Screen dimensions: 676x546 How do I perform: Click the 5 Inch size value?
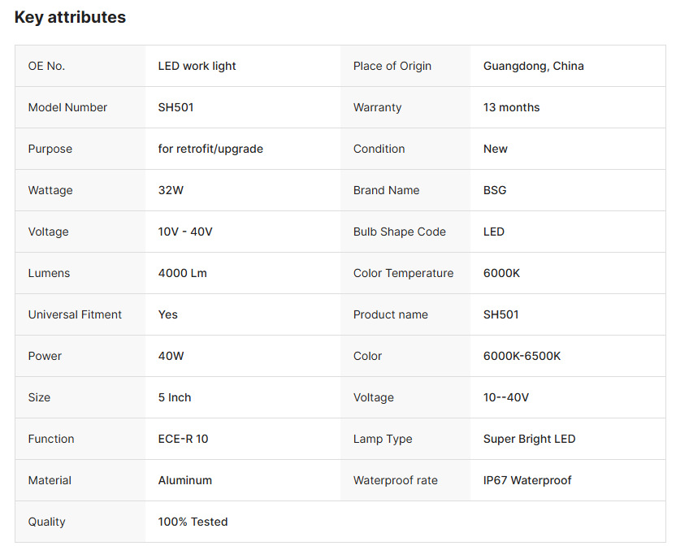tap(175, 397)
